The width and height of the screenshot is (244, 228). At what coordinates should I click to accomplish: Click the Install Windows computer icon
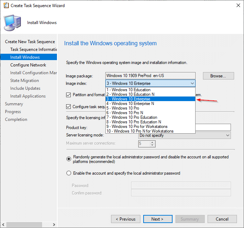point(12,23)
